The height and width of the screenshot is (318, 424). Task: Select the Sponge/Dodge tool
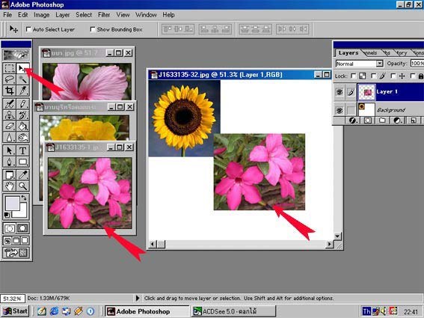22,137
